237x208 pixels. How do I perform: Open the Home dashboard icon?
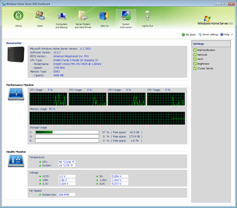point(18,15)
